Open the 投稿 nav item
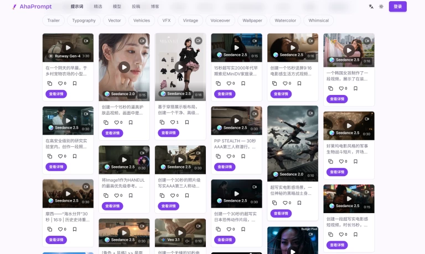The height and width of the screenshot is (254, 425). (136, 7)
